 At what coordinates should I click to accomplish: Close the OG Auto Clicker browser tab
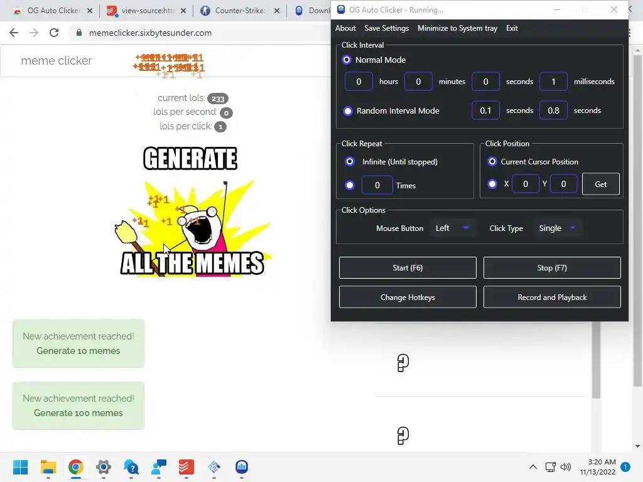90,11
